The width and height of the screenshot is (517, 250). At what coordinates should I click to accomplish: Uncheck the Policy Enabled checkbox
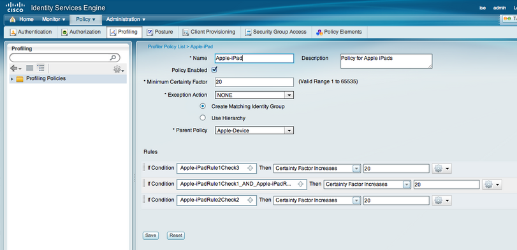214,70
